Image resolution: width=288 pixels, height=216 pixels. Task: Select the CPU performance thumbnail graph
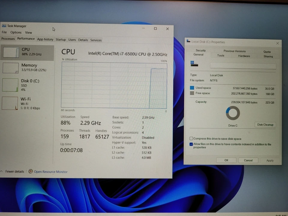click(x=11, y=52)
